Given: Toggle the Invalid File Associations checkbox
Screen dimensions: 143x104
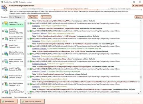Looking at the screenshot, I should [3, 31].
